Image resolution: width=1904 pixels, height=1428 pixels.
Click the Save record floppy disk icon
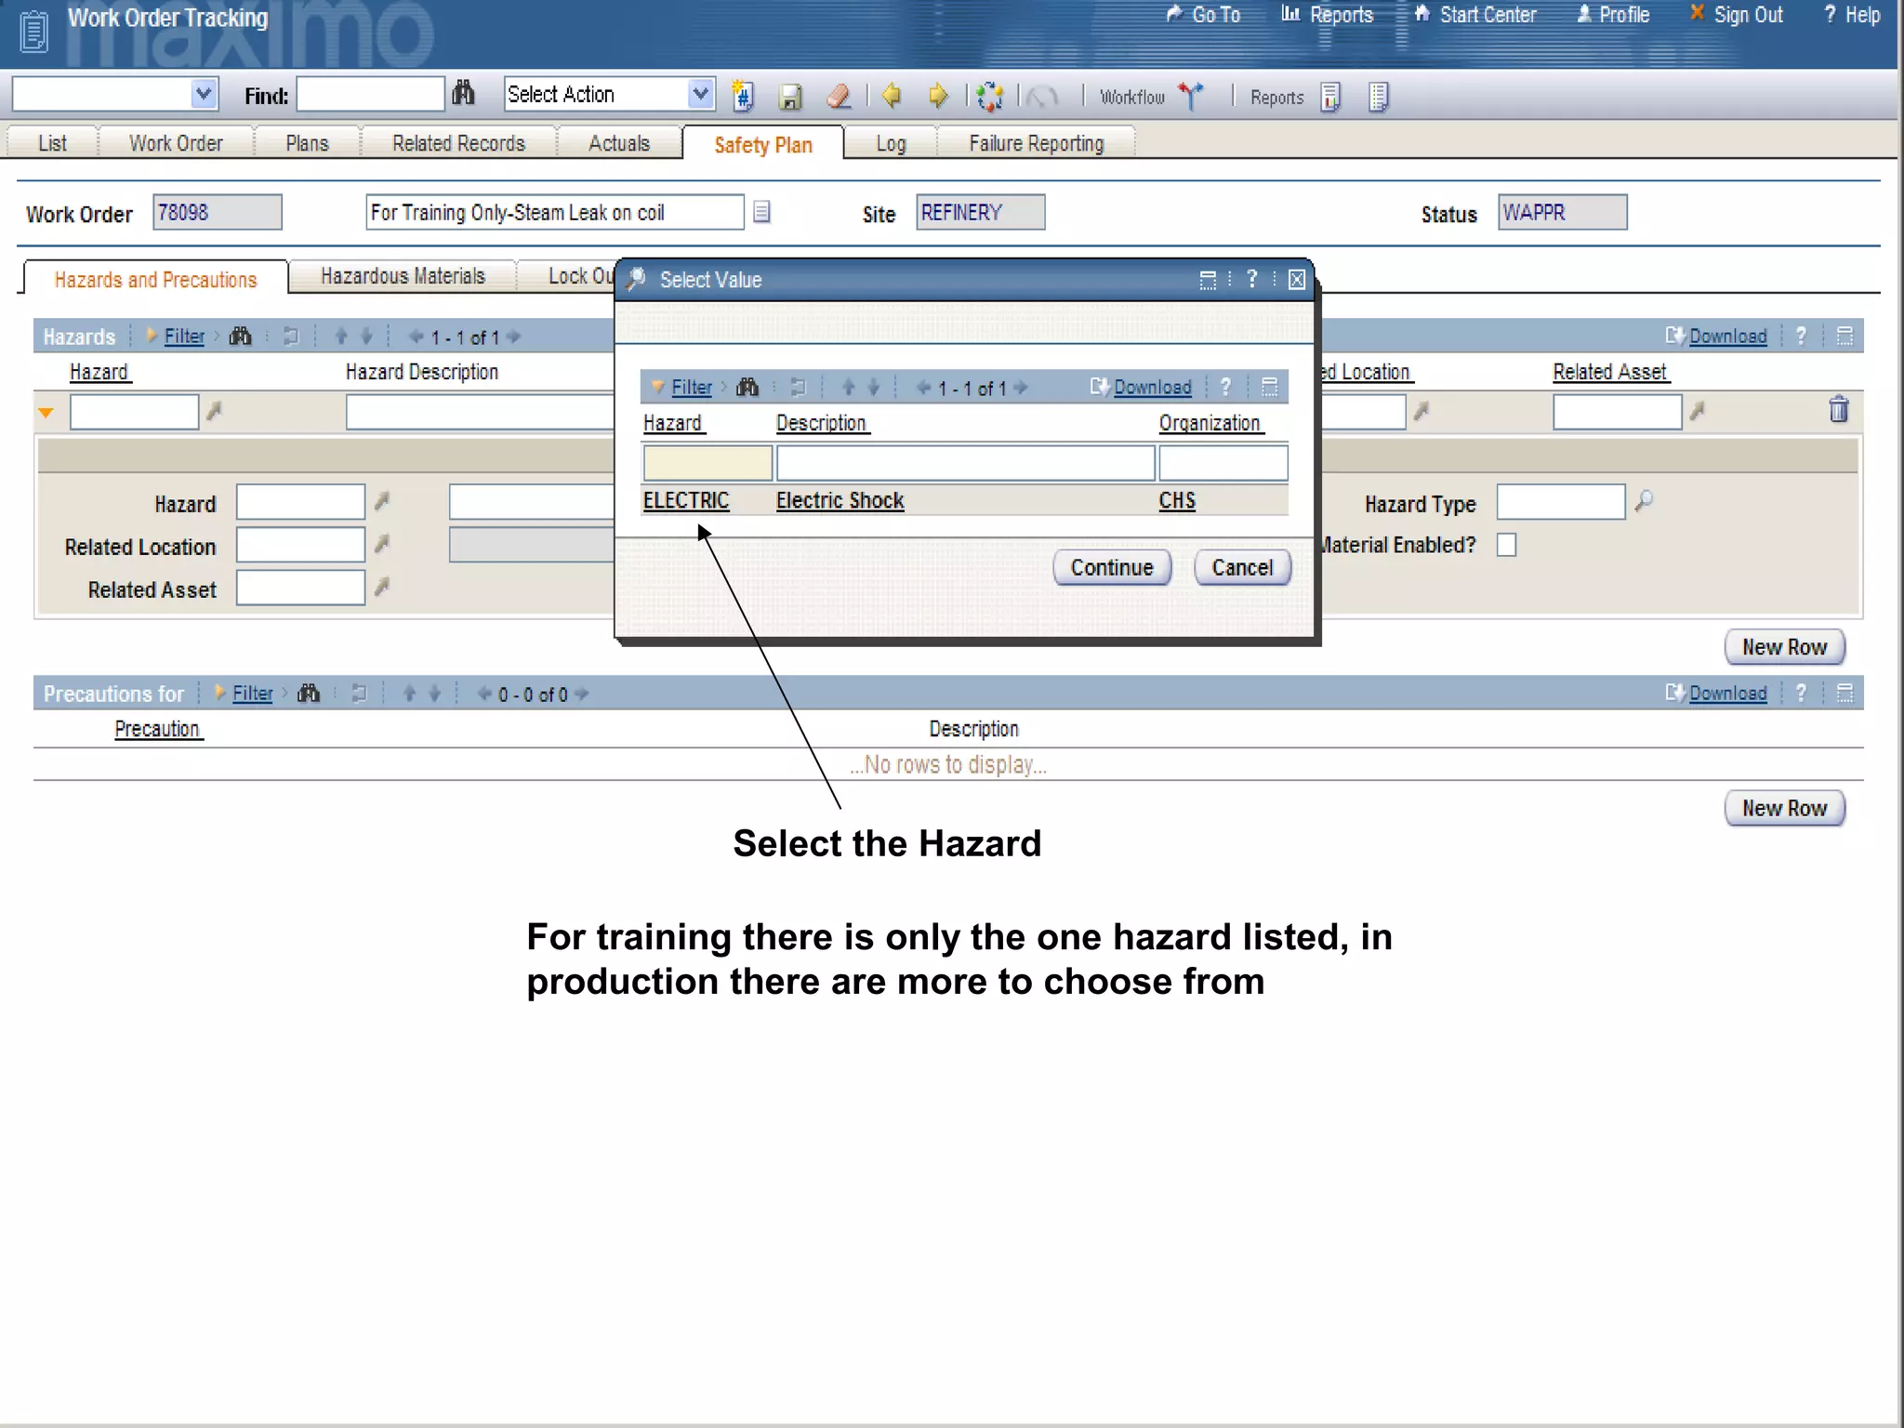click(x=790, y=97)
